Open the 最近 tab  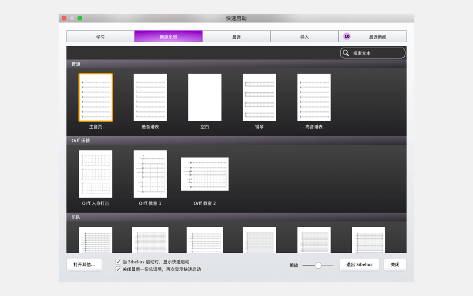point(236,37)
